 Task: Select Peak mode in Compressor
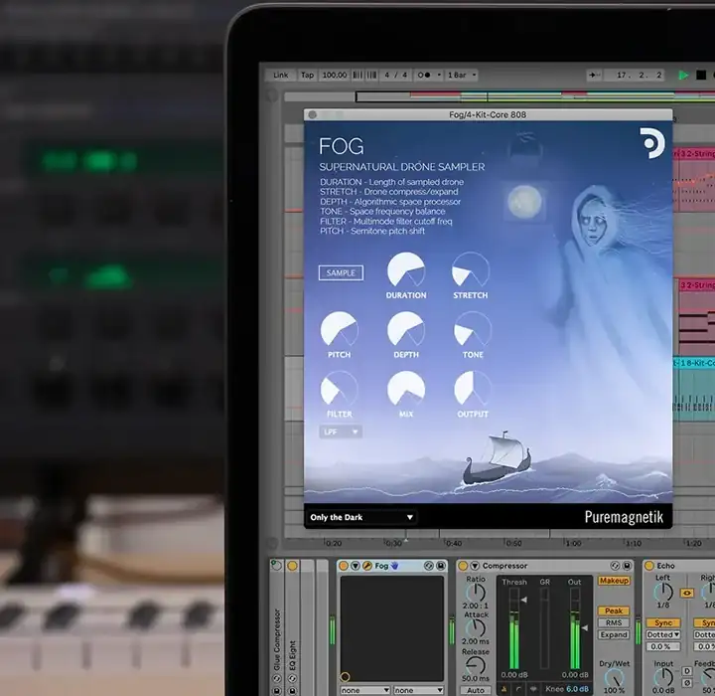tap(614, 610)
